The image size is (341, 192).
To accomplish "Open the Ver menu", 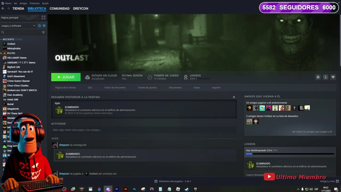I will 15,3.
